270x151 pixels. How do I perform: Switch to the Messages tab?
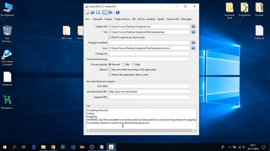(x=186, y=19)
